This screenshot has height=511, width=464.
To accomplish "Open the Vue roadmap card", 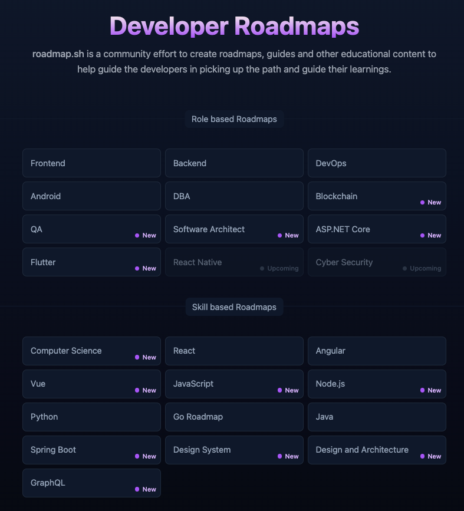I will point(91,384).
